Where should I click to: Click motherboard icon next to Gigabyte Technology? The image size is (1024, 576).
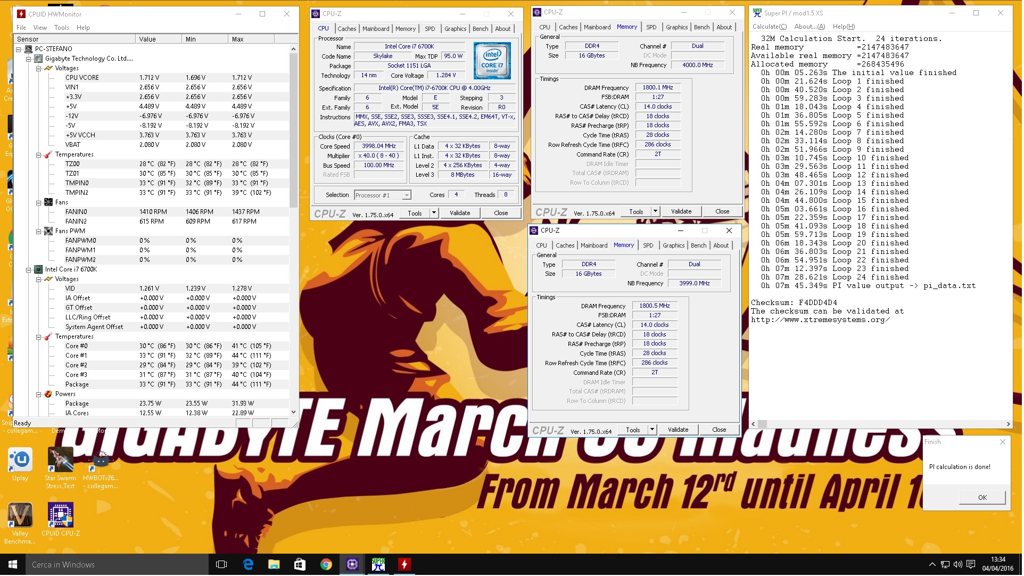tap(38, 59)
